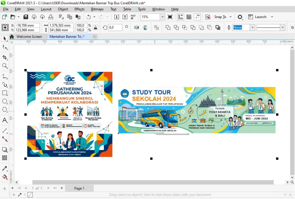Toggle the lock ratio padlock
295x199 pixels.
[x=96, y=28]
